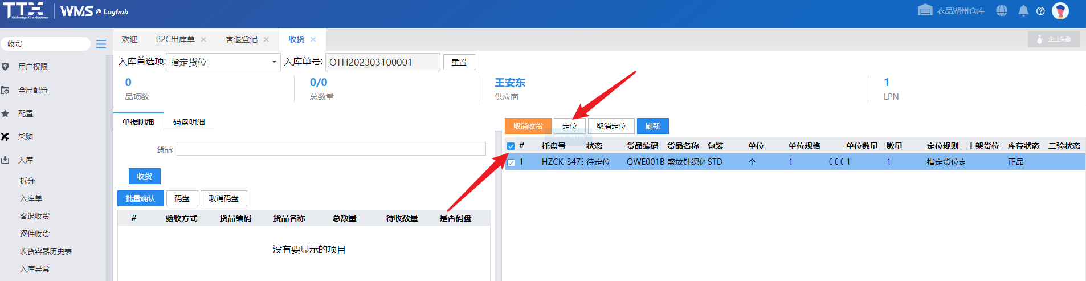
Task: Open 客退收货 in the sidebar
Action: [35, 216]
